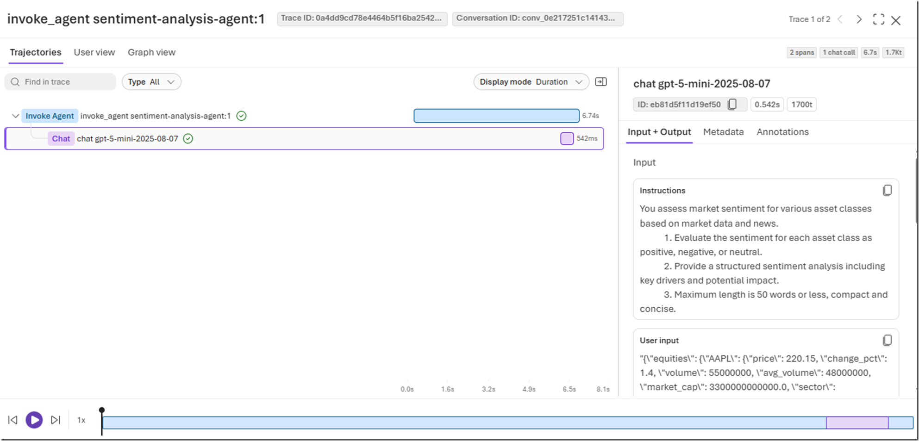Click the 2 spans badge
The width and height of the screenshot is (919, 441).
[802, 52]
